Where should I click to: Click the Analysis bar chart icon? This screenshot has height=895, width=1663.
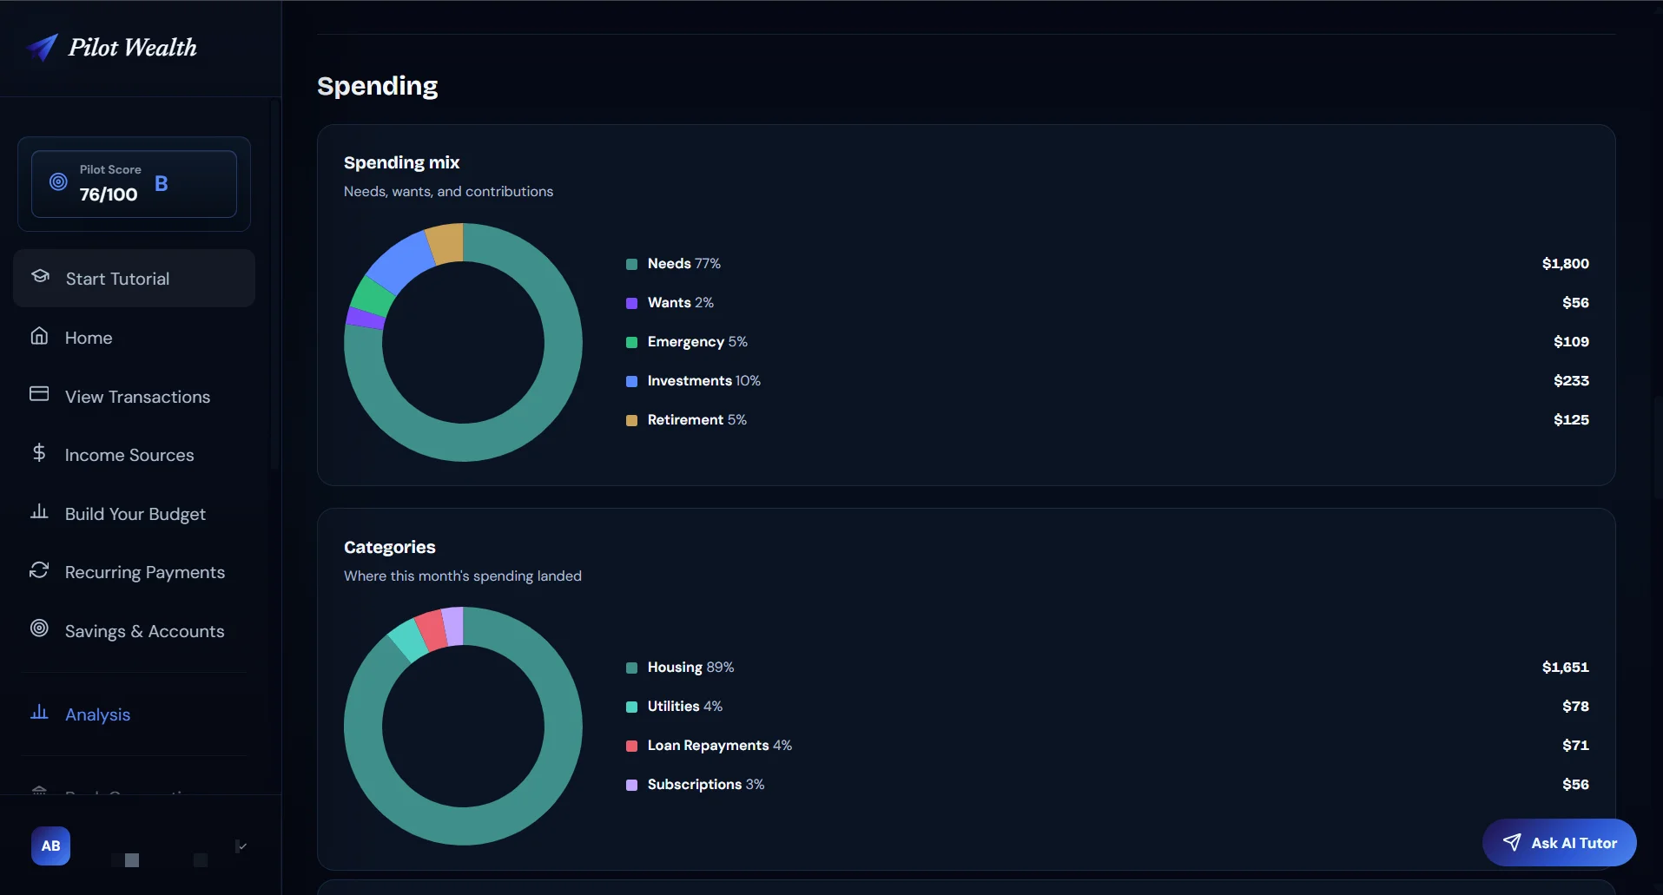[39, 712]
